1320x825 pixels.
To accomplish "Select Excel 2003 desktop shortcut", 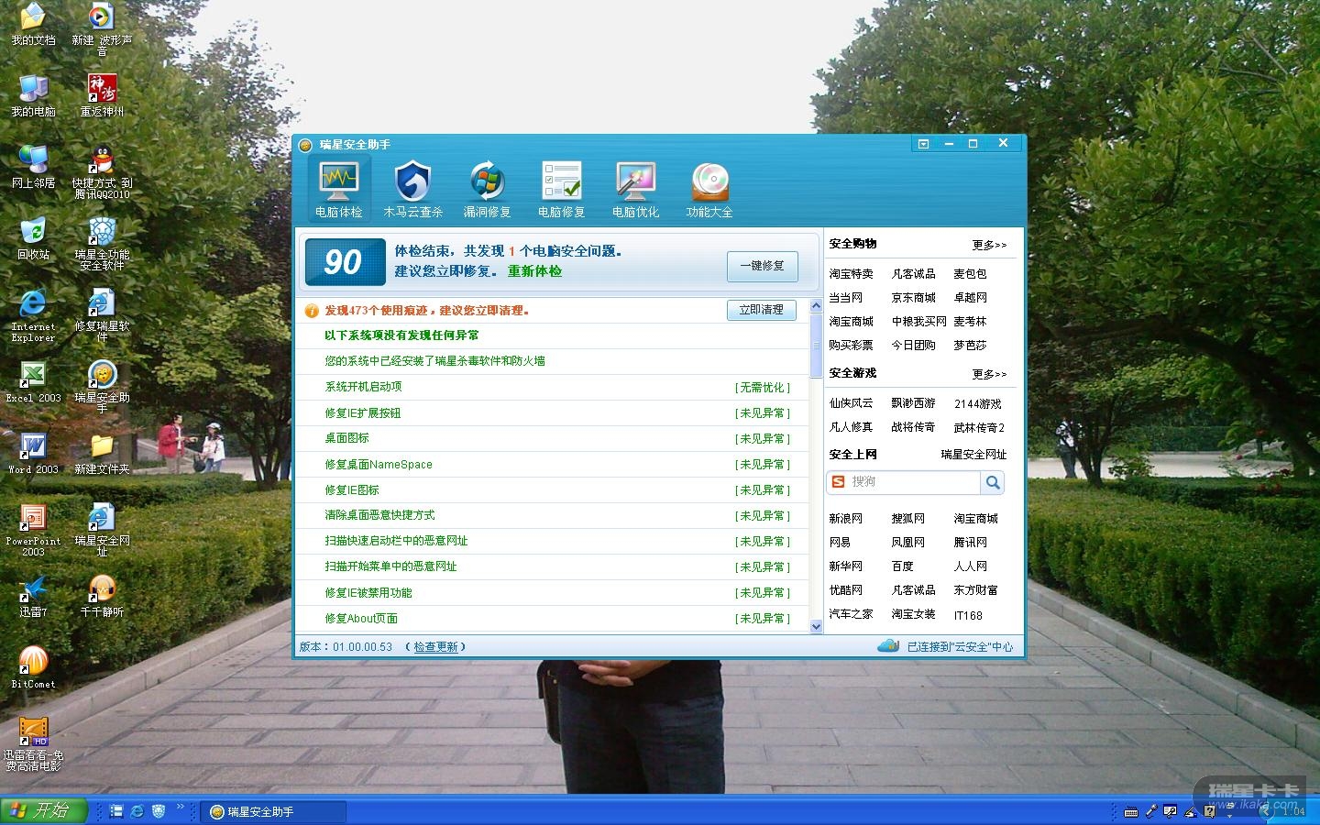I will click(33, 381).
